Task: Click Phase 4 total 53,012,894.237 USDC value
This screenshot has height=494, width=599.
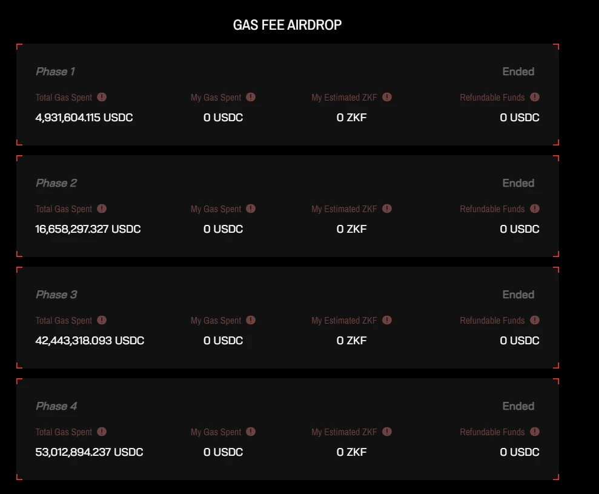Action: click(89, 452)
